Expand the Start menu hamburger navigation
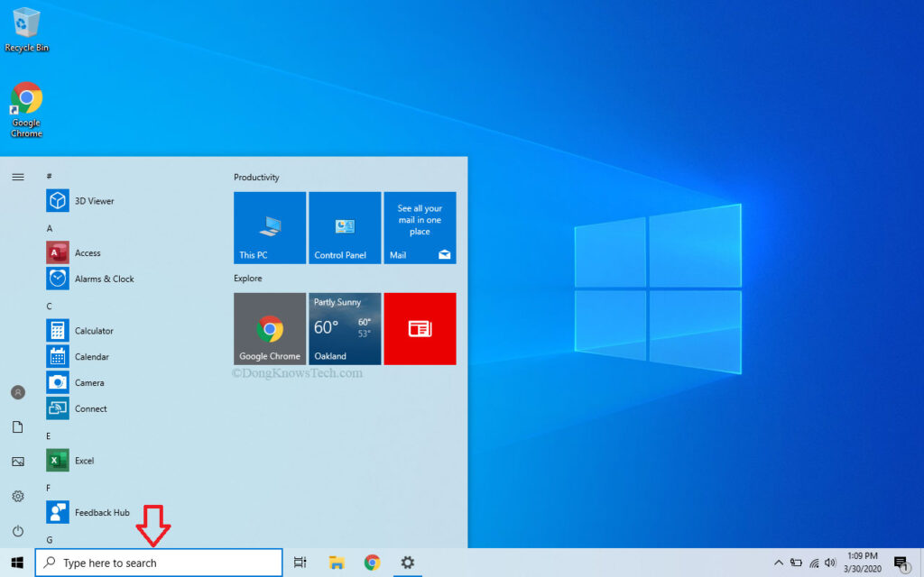 pos(18,177)
